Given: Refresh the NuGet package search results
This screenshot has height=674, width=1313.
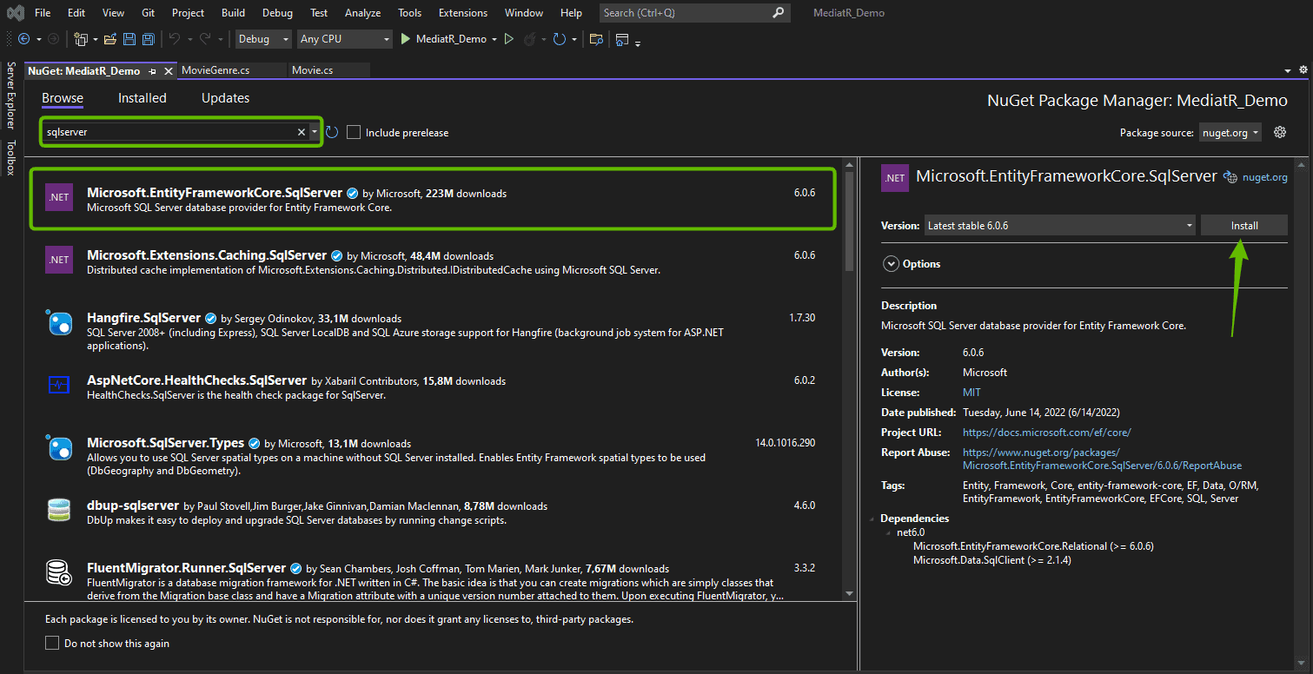Looking at the screenshot, I should click(x=332, y=132).
